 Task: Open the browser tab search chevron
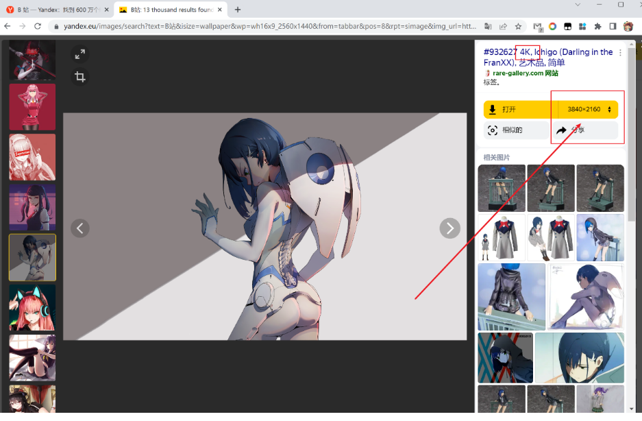[578, 5]
